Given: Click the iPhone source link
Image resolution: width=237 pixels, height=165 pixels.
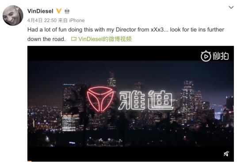Looking at the screenshot, I should 77,20.
